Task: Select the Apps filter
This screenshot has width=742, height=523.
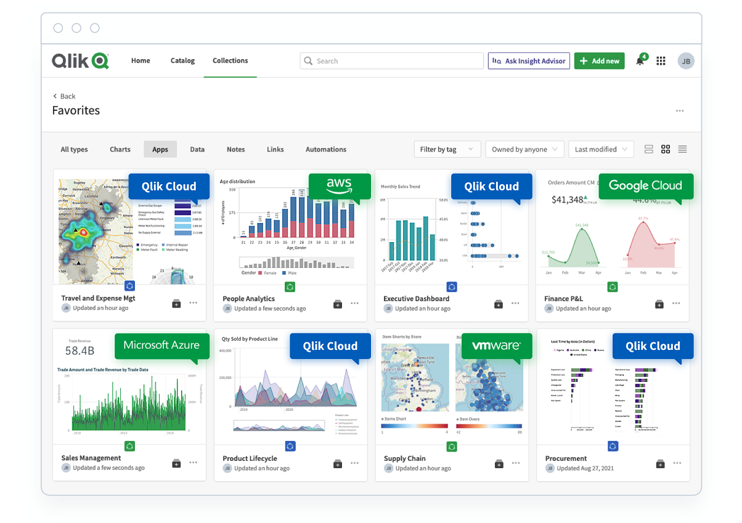Action: coord(160,149)
